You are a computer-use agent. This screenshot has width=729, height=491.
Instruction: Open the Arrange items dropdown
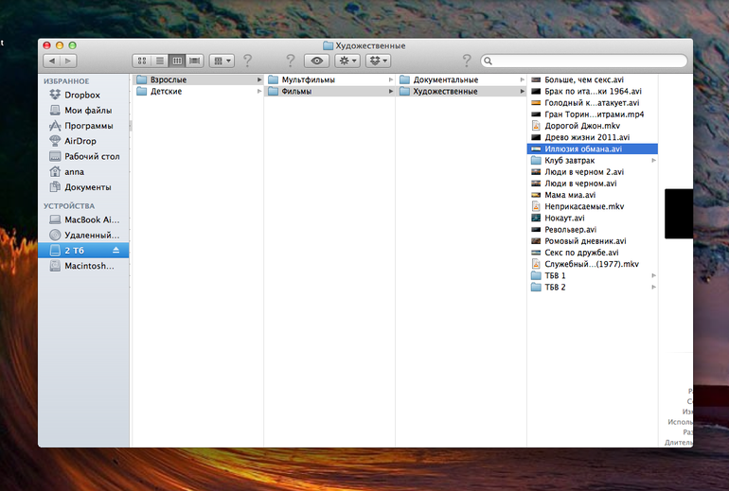click(x=222, y=61)
